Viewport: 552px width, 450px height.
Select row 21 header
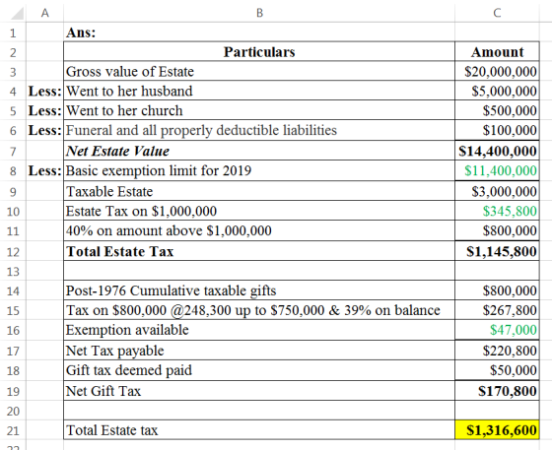pyautogui.click(x=13, y=430)
